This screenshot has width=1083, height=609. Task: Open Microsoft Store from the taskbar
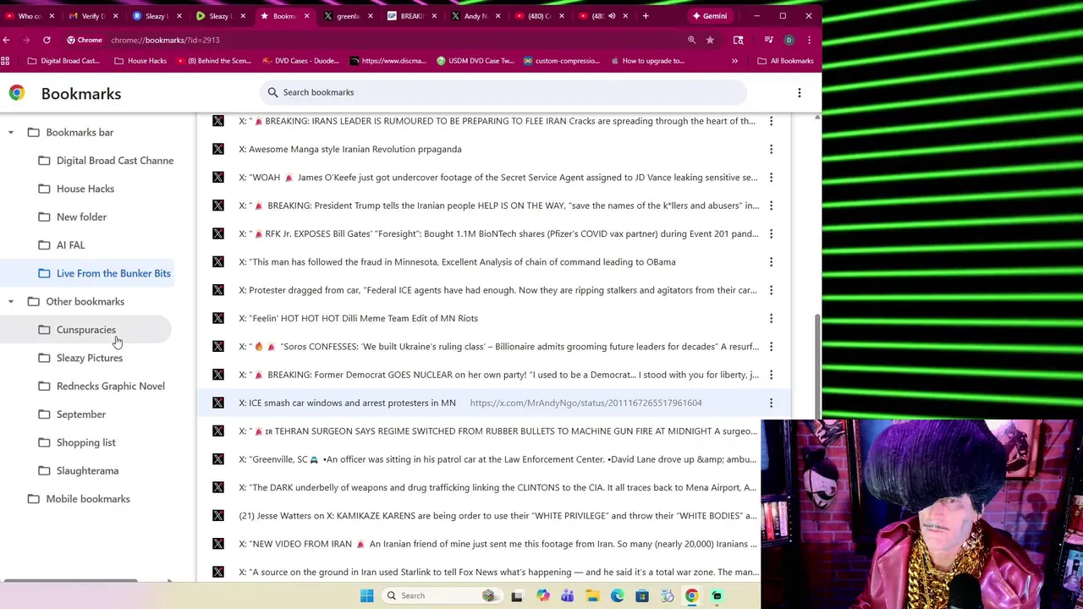tap(642, 595)
